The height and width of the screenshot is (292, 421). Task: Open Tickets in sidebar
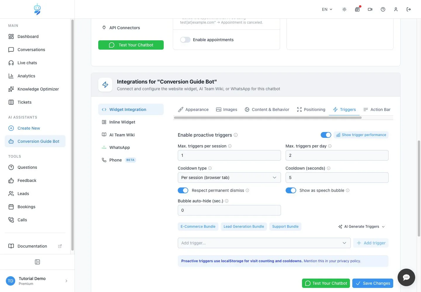tap(35, 102)
